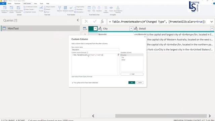Open the Statistics number tool
This screenshot has height=121, width=215.
59,9
